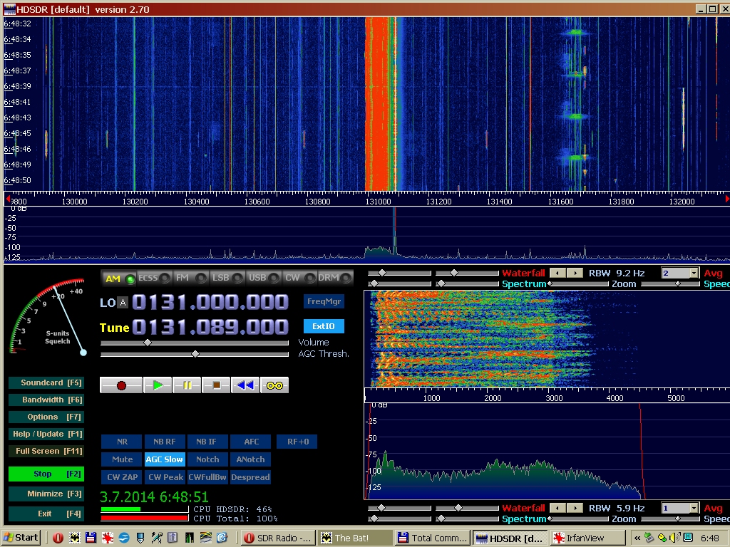Switch to Total Commander taskbar window

(433, 538)
